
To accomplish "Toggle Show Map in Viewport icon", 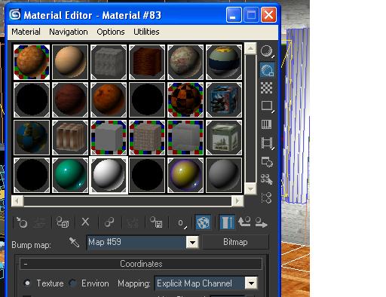I will point(203,222).
